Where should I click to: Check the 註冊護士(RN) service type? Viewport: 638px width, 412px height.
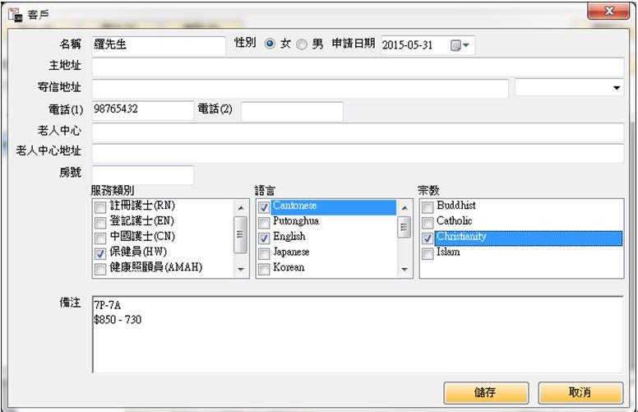[100, 206]
